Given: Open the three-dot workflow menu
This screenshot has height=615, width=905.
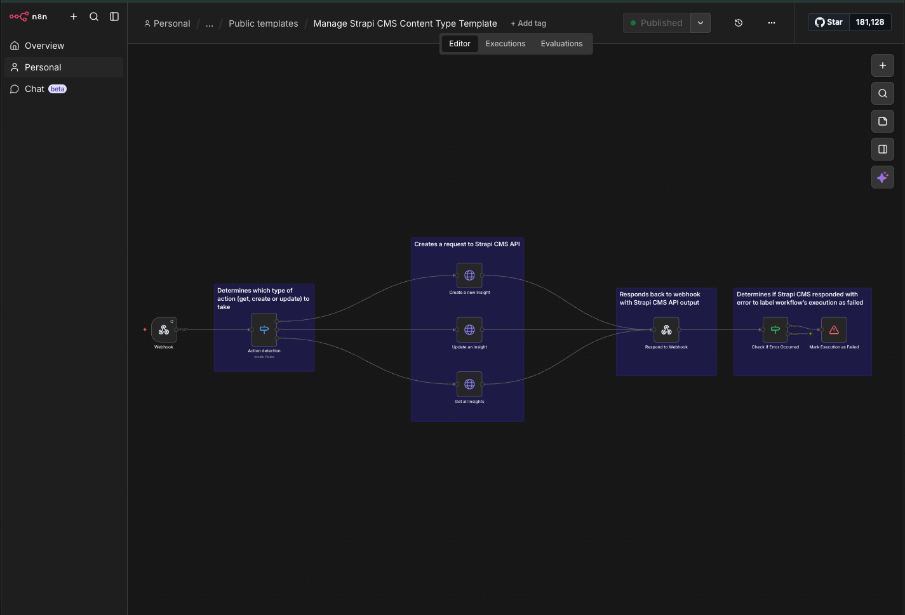Looking at the screenshot, I should coord(772,23).
